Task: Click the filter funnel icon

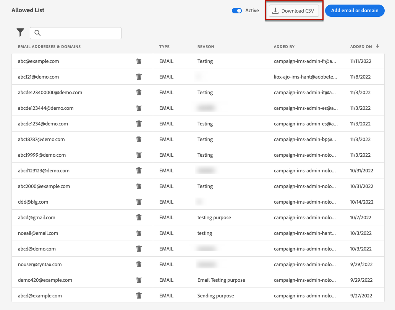Action: point(20,33)
